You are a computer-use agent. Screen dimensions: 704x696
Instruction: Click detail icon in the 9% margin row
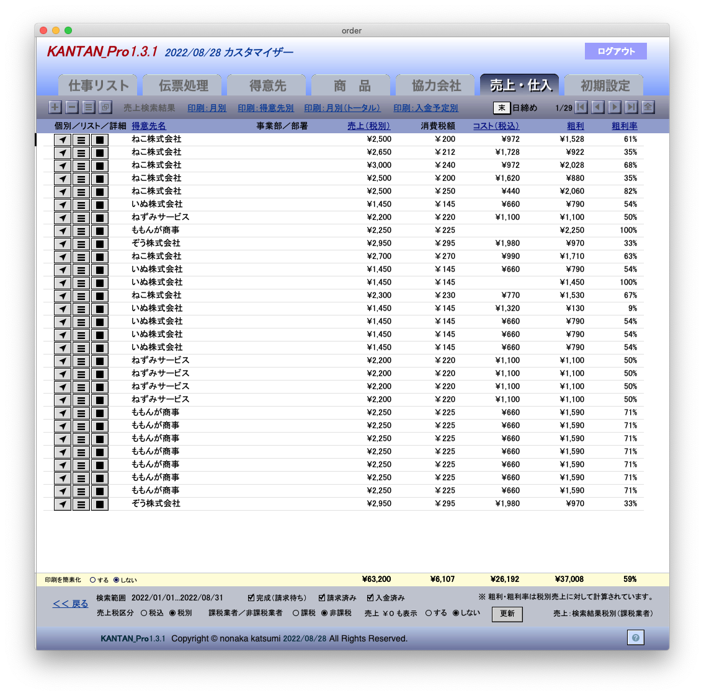click(100, 309)
